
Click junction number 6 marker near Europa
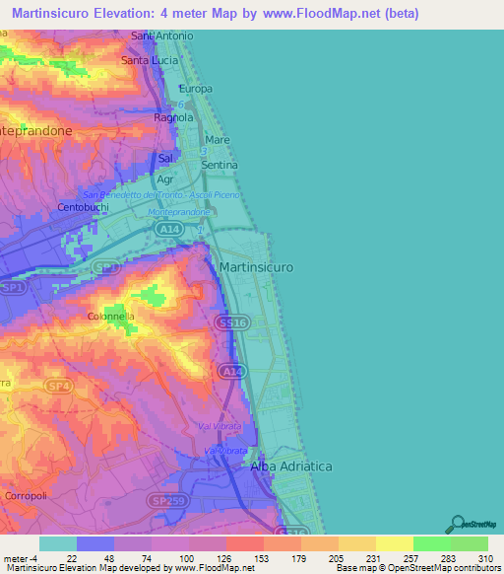181,105
